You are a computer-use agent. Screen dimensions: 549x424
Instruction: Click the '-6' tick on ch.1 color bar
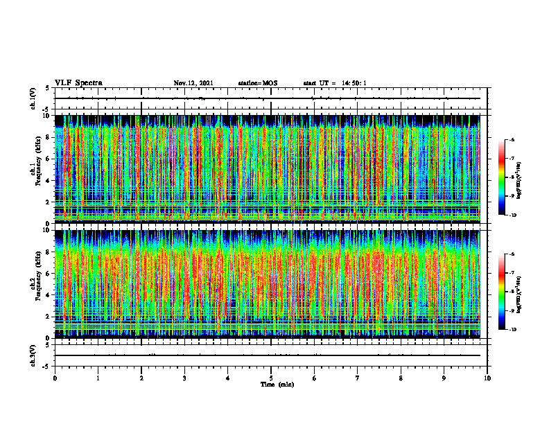click(x=512, y=139)
